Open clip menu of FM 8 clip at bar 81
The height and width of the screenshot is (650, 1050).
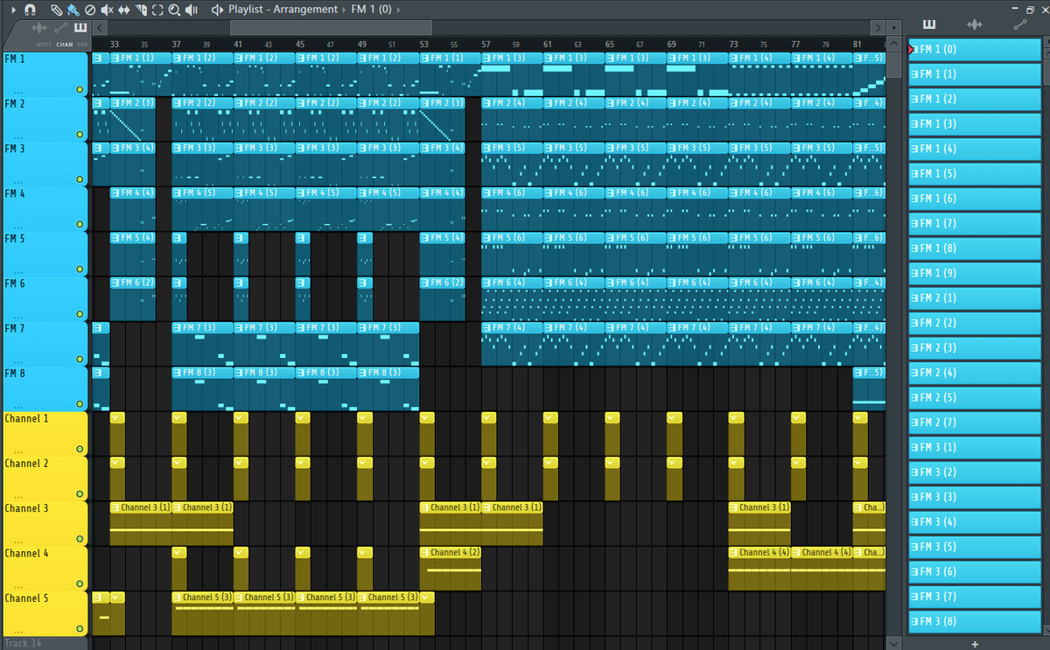coord(858,372)
